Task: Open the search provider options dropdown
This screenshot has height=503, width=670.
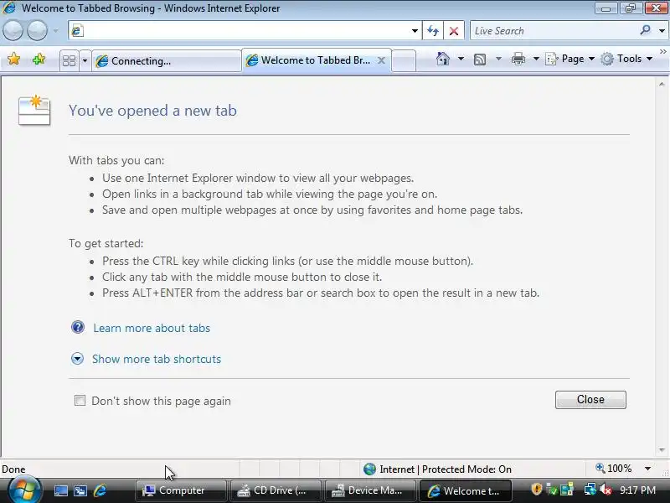Action: pyautogui.click(x=662, y=31)
